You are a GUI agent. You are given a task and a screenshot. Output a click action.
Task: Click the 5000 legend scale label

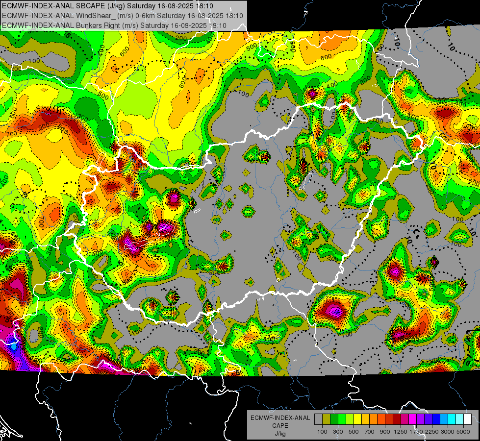click(x=463, y=432)
